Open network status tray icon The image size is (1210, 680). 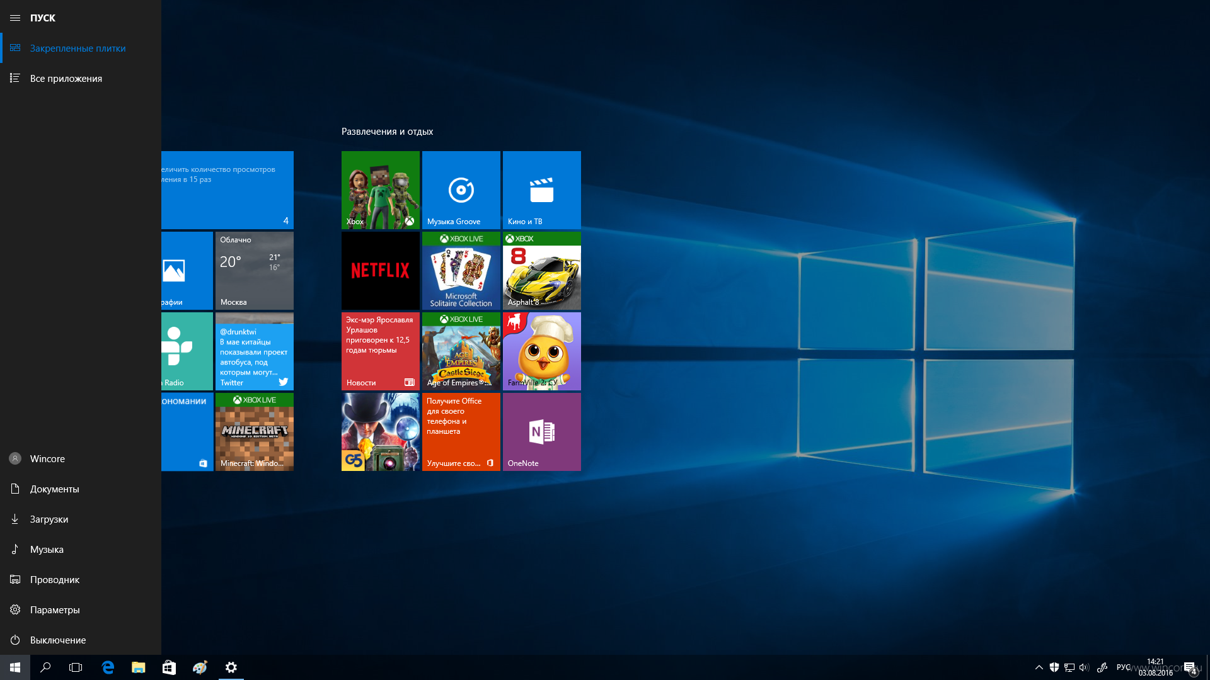tap(1069, 667)
